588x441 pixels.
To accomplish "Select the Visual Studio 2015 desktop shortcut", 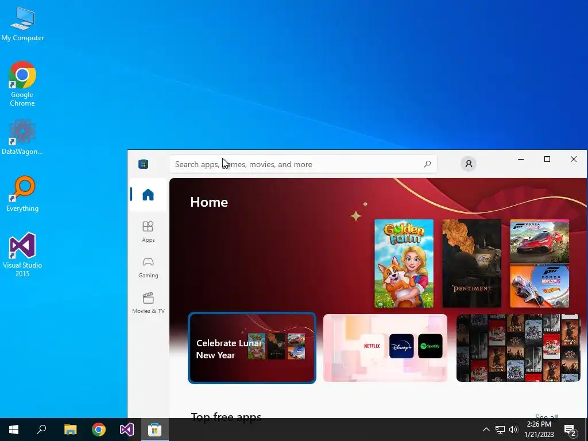I will tap(22, 254).
